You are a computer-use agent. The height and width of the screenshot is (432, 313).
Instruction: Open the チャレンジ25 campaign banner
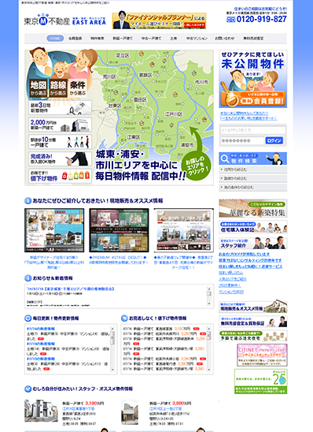tap(261, 382)
